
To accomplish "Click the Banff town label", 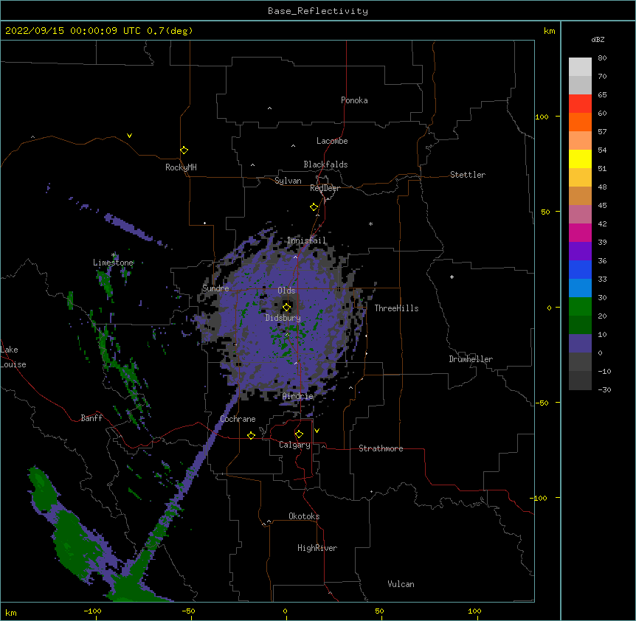I will (x=91, y=418).
